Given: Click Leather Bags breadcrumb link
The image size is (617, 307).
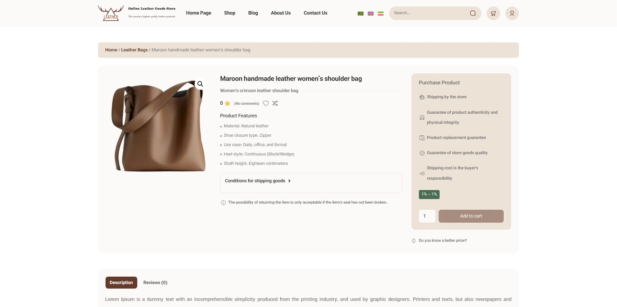Looking at the screenshot, I should tap(134, 50).
